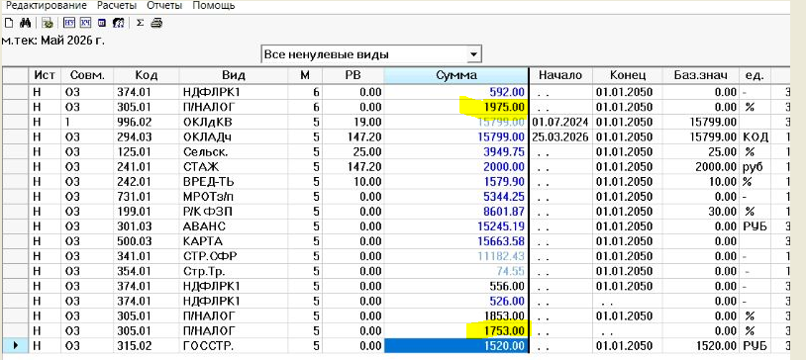Click the М column header
806x360 pixels.
pos(305,75)
